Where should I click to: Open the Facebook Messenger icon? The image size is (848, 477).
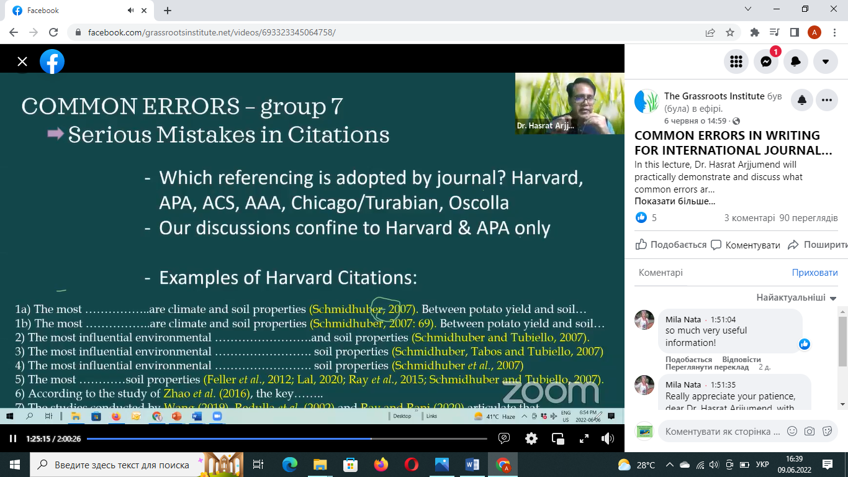point(766,61)
